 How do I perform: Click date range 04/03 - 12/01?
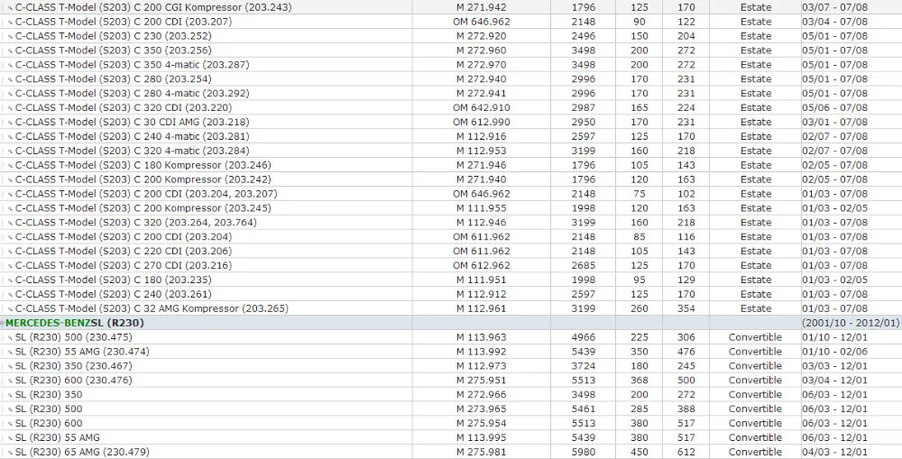click(x=834, y=452)
